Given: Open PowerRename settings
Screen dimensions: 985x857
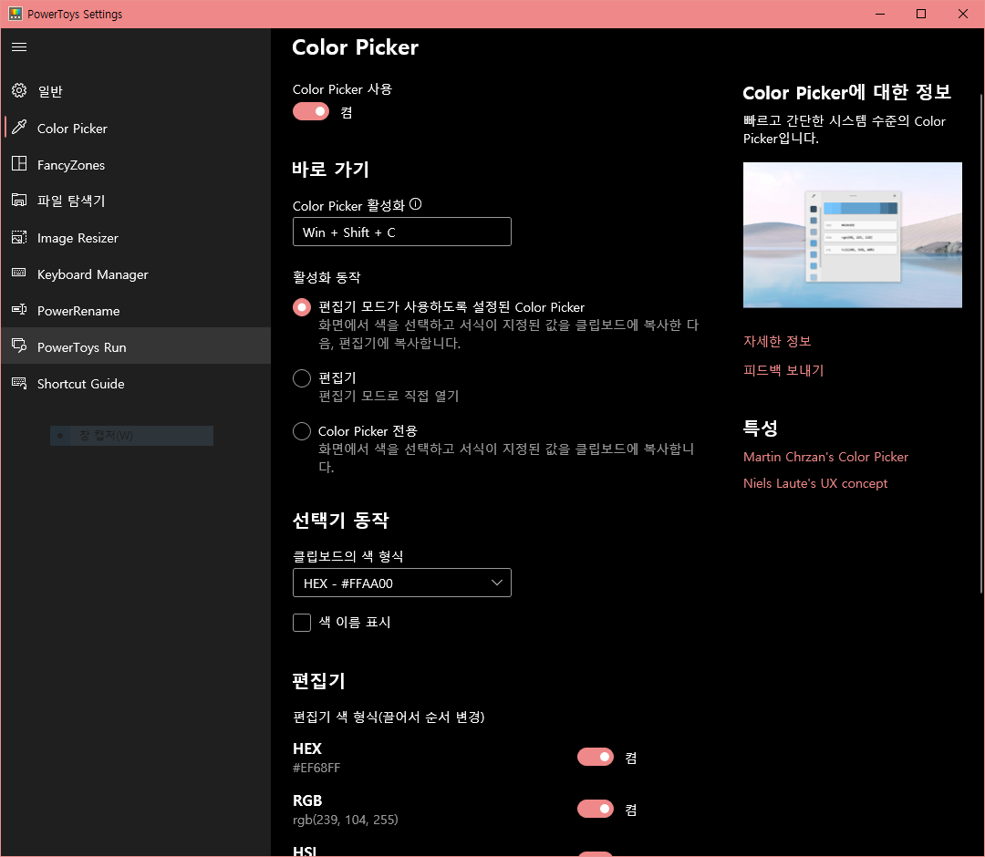Looking at the screenshot, I should tap(136, 311).
